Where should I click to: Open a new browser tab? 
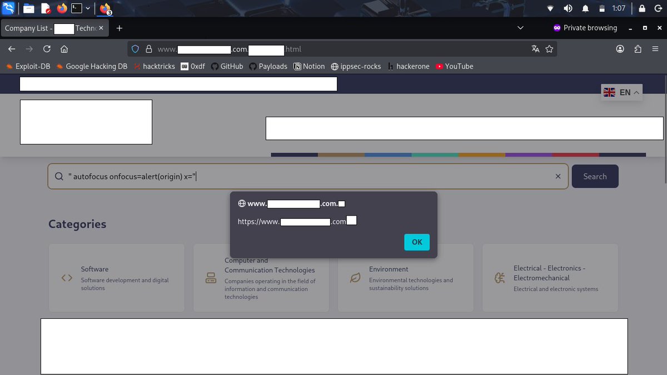119,28
